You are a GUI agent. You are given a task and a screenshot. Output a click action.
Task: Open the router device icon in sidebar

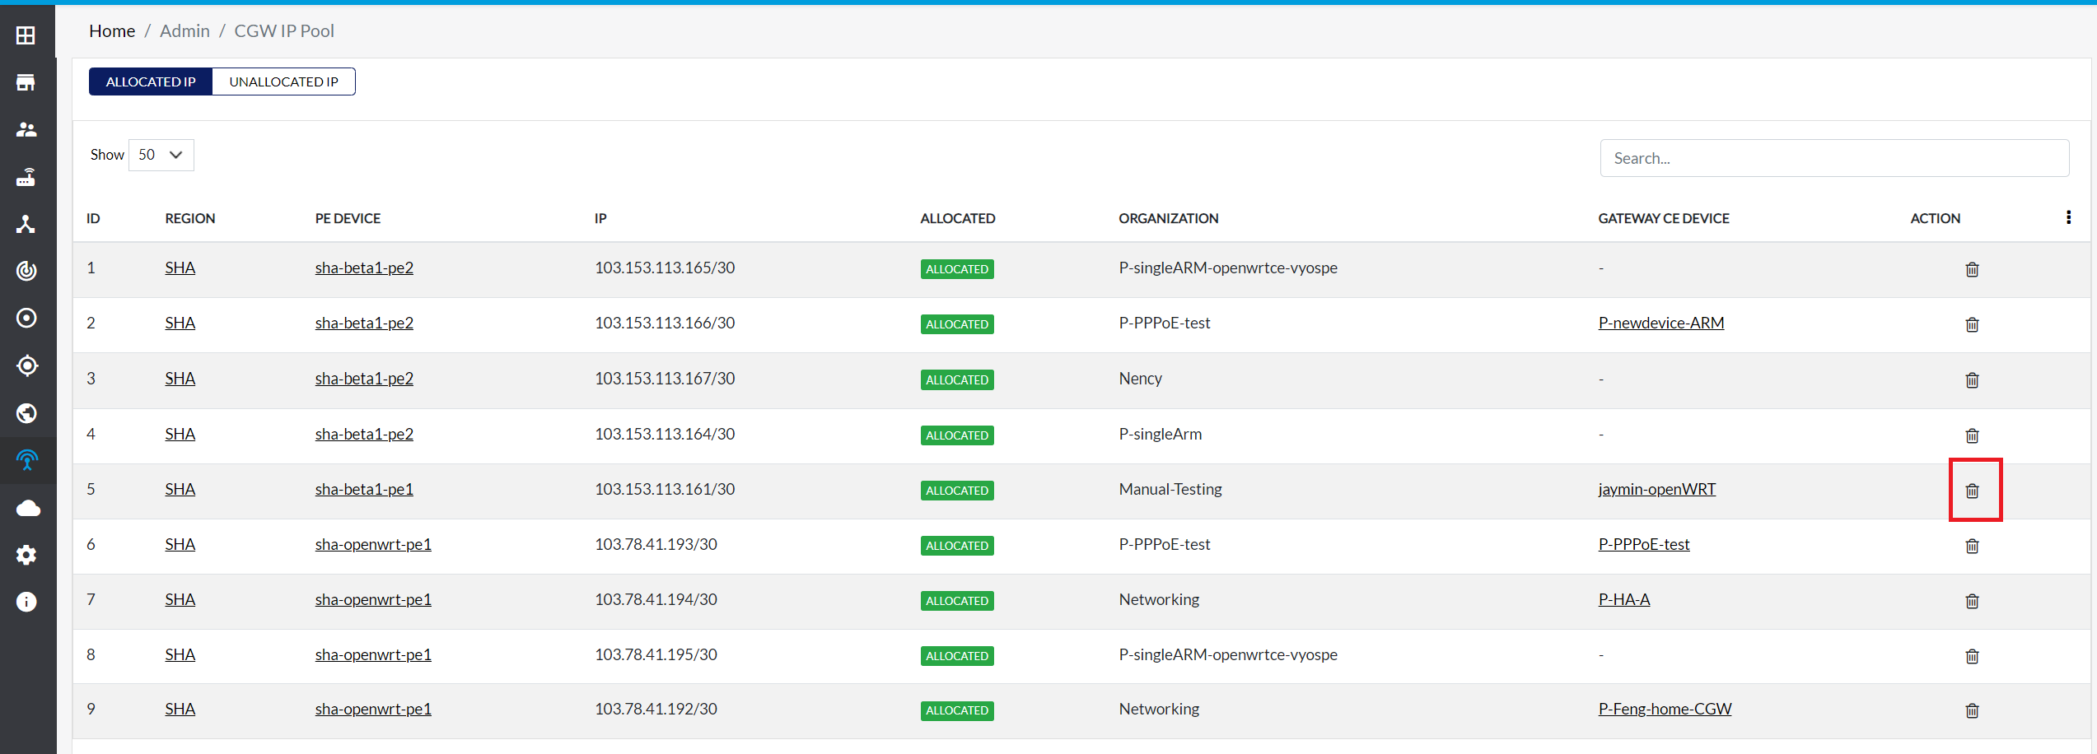tap(26, 177)
